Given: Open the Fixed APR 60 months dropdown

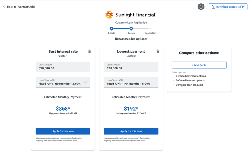Looking at the screenshot, I should [x=63, y=83].
